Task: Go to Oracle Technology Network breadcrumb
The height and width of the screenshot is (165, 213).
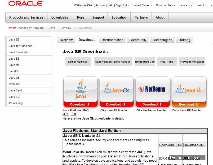Action: pos(26,28)
